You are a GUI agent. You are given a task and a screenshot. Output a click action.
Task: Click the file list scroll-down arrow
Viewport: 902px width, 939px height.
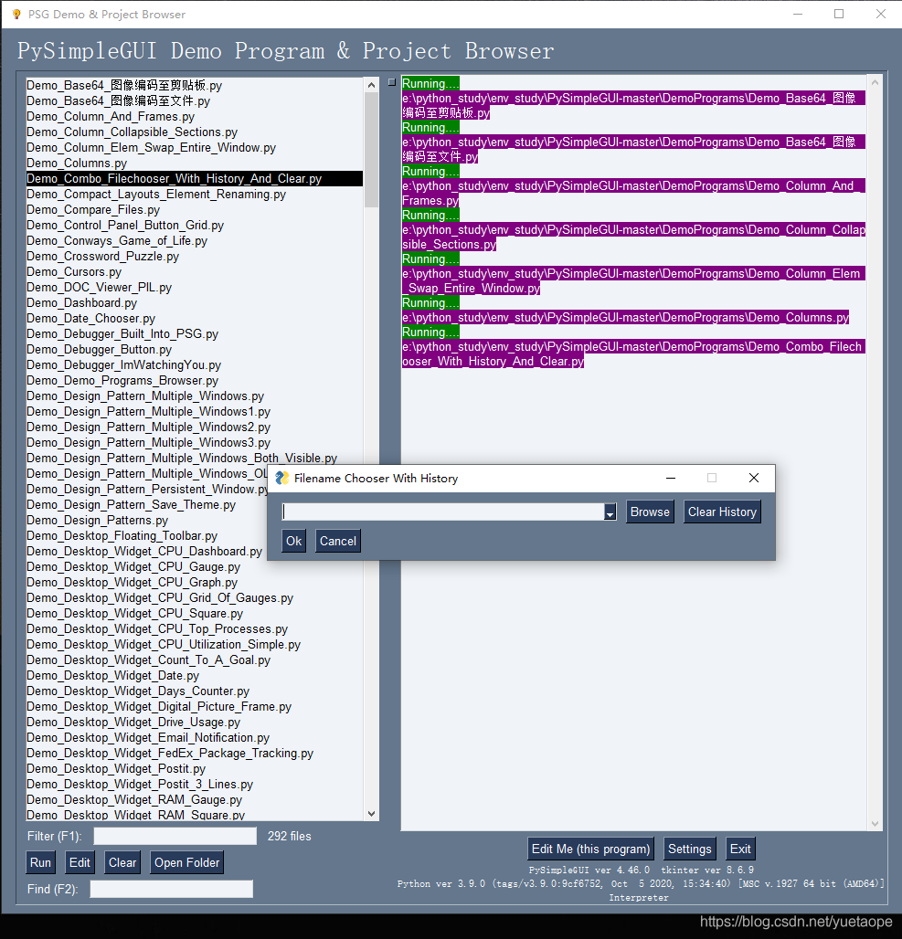pyautogui.click(x=372, y=813)
